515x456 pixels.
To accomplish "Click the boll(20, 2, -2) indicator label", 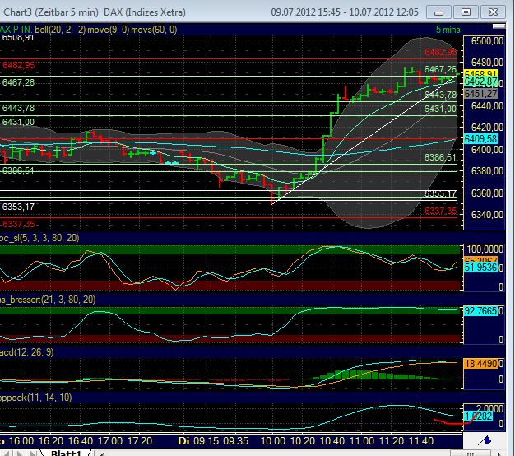I will coord(60,30).
